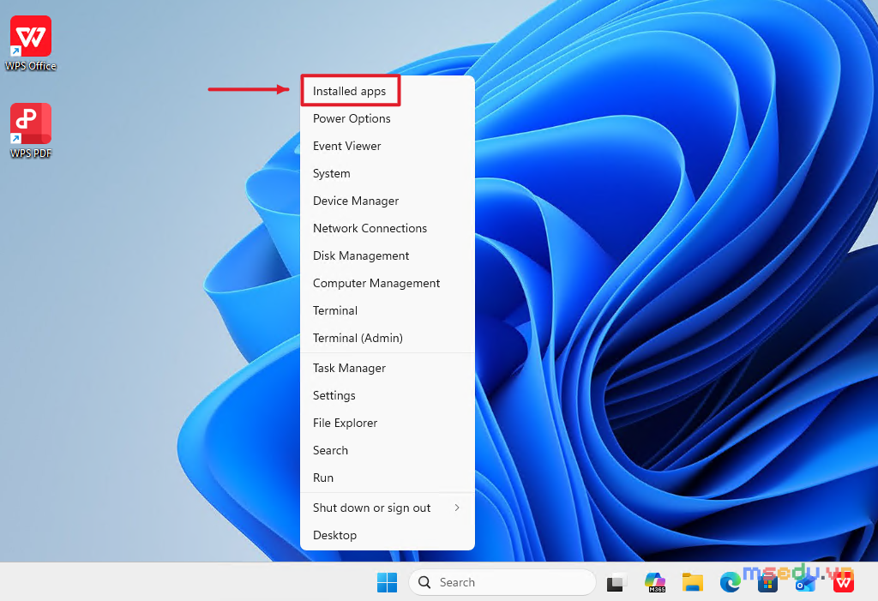Image resolution: width=878 pixels, height=601 pixels.
Task: Choose Search in the context menu
Action: (x=388, y=451)
